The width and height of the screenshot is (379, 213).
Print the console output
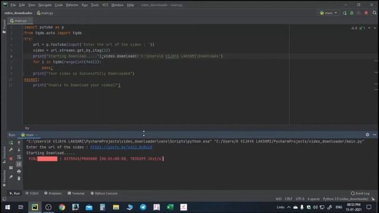[19, 172]
